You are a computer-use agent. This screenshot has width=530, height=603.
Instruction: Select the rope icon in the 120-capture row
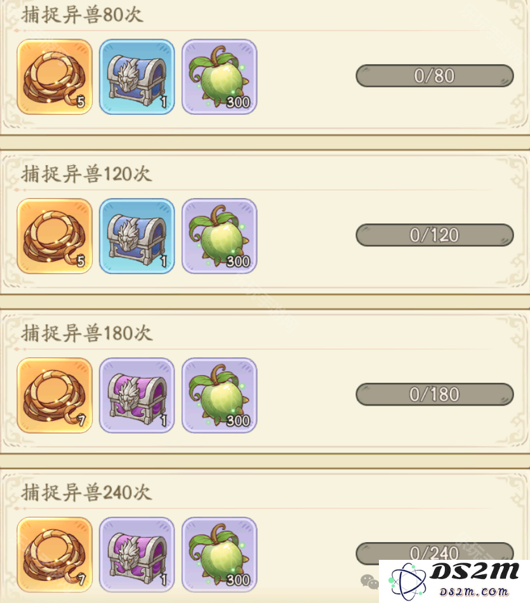pos(55,235)
